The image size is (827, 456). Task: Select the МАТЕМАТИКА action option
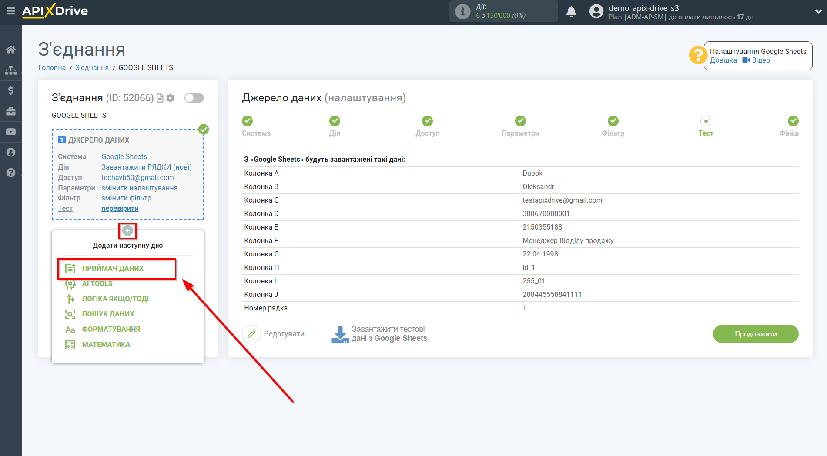[x=106, y=345]
